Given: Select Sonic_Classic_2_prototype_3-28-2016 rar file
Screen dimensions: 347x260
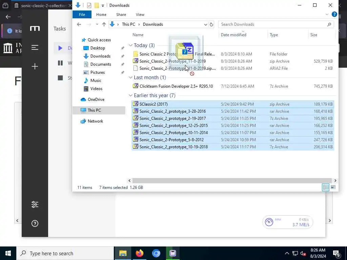Looking at the screenshot, I should (232, 111).
